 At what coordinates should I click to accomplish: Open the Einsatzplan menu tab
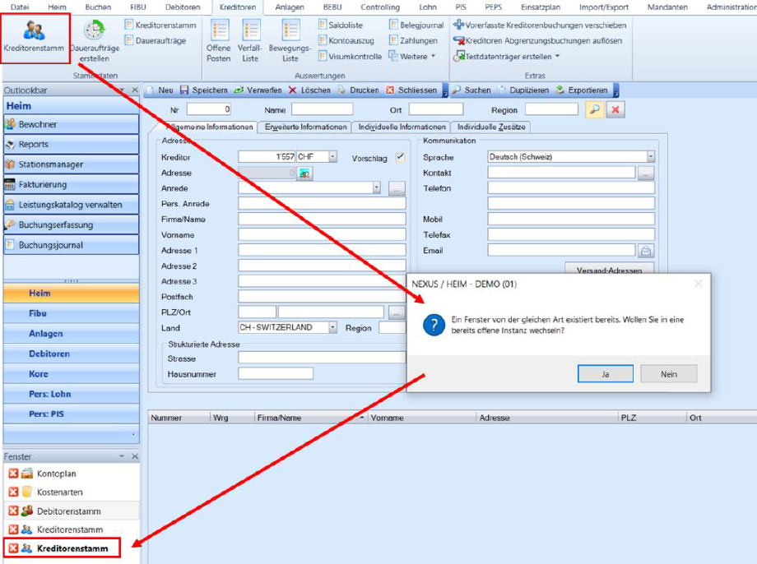coord(541,7)
